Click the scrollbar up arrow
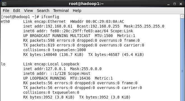This screenshot has width=185, height=101. coord(182,16)
